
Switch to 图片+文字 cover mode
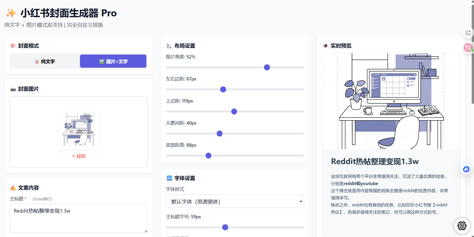[113, 61]
